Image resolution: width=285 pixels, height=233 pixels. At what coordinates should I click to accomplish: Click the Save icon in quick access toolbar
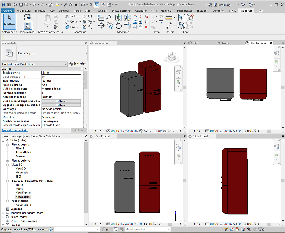click(21, 5)
